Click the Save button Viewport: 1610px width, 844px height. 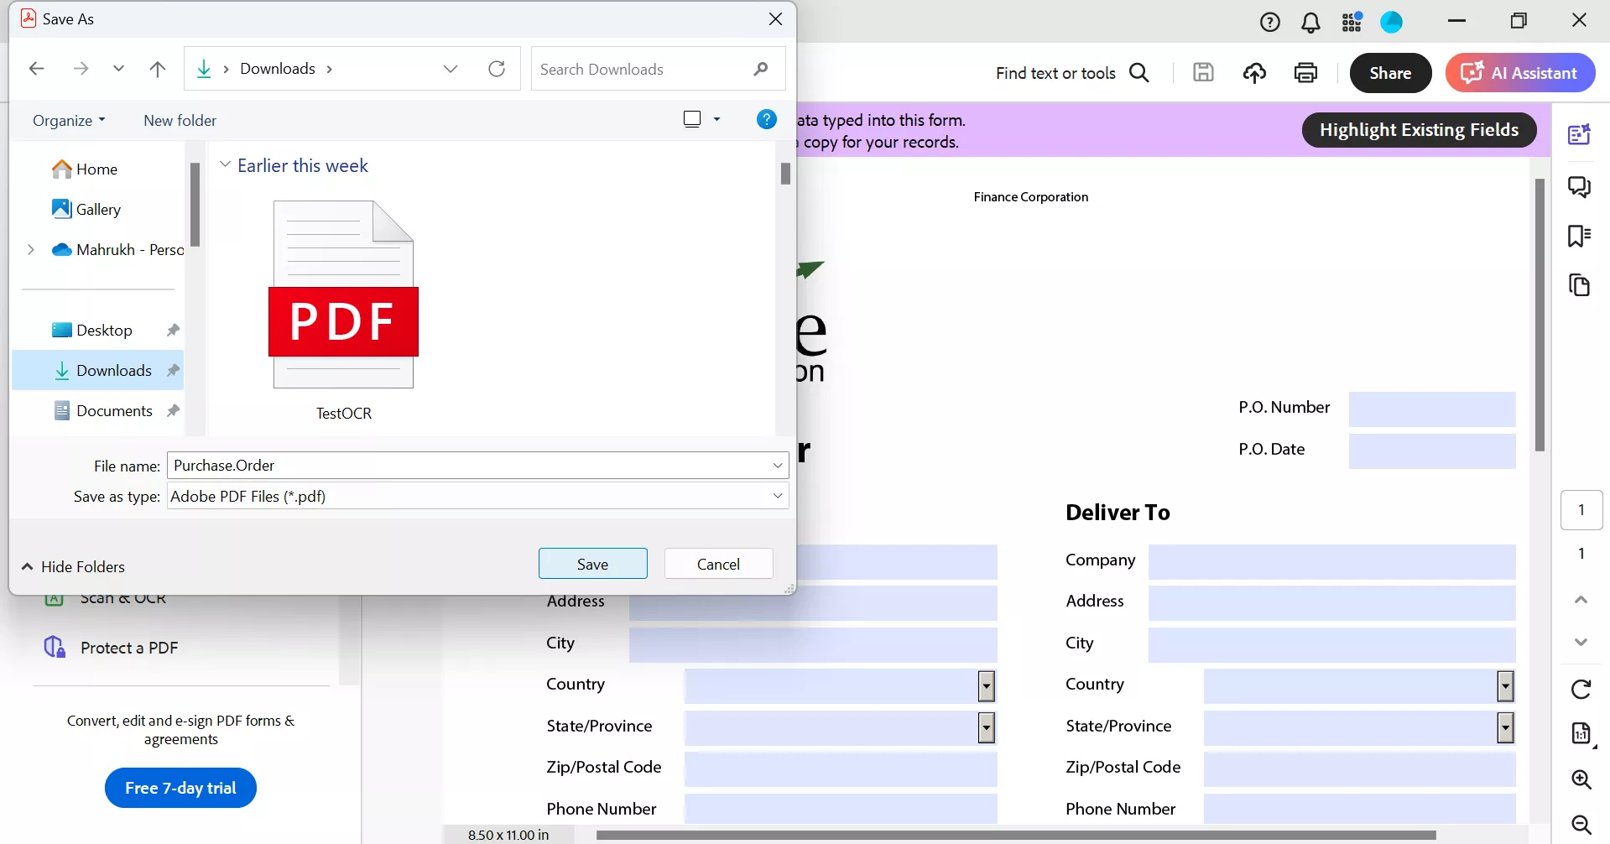(592, 563)
